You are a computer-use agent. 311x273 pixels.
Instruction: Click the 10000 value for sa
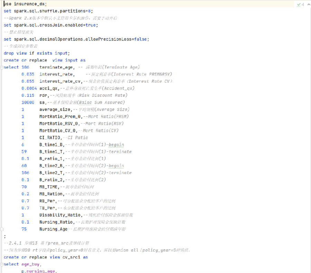(28, 102)
